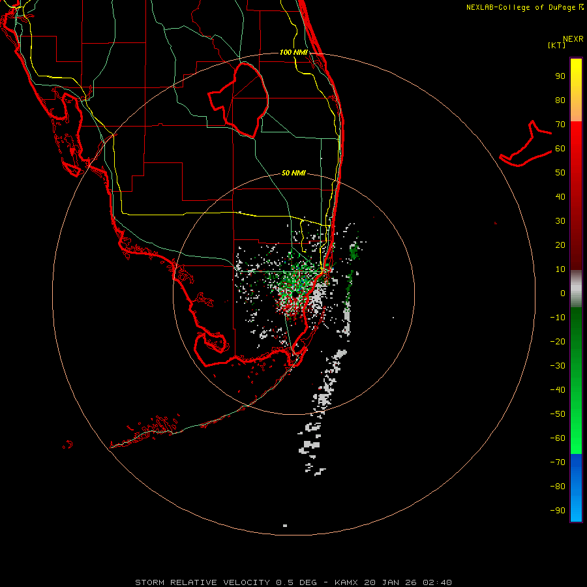This screenshot has width=587, height=587.
Task: Click the [KT] units label
Action: tap(557, 45)
